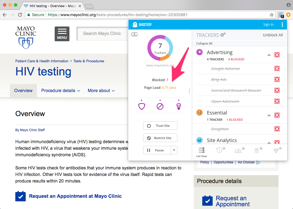Select the List View icon

(x=201, y=152)
